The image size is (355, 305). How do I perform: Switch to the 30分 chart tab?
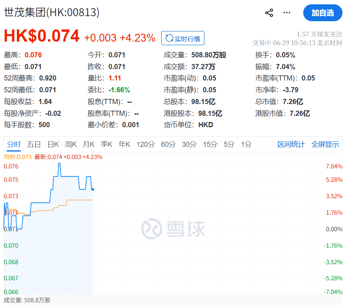pyautogui.click(x=189, y=144)
